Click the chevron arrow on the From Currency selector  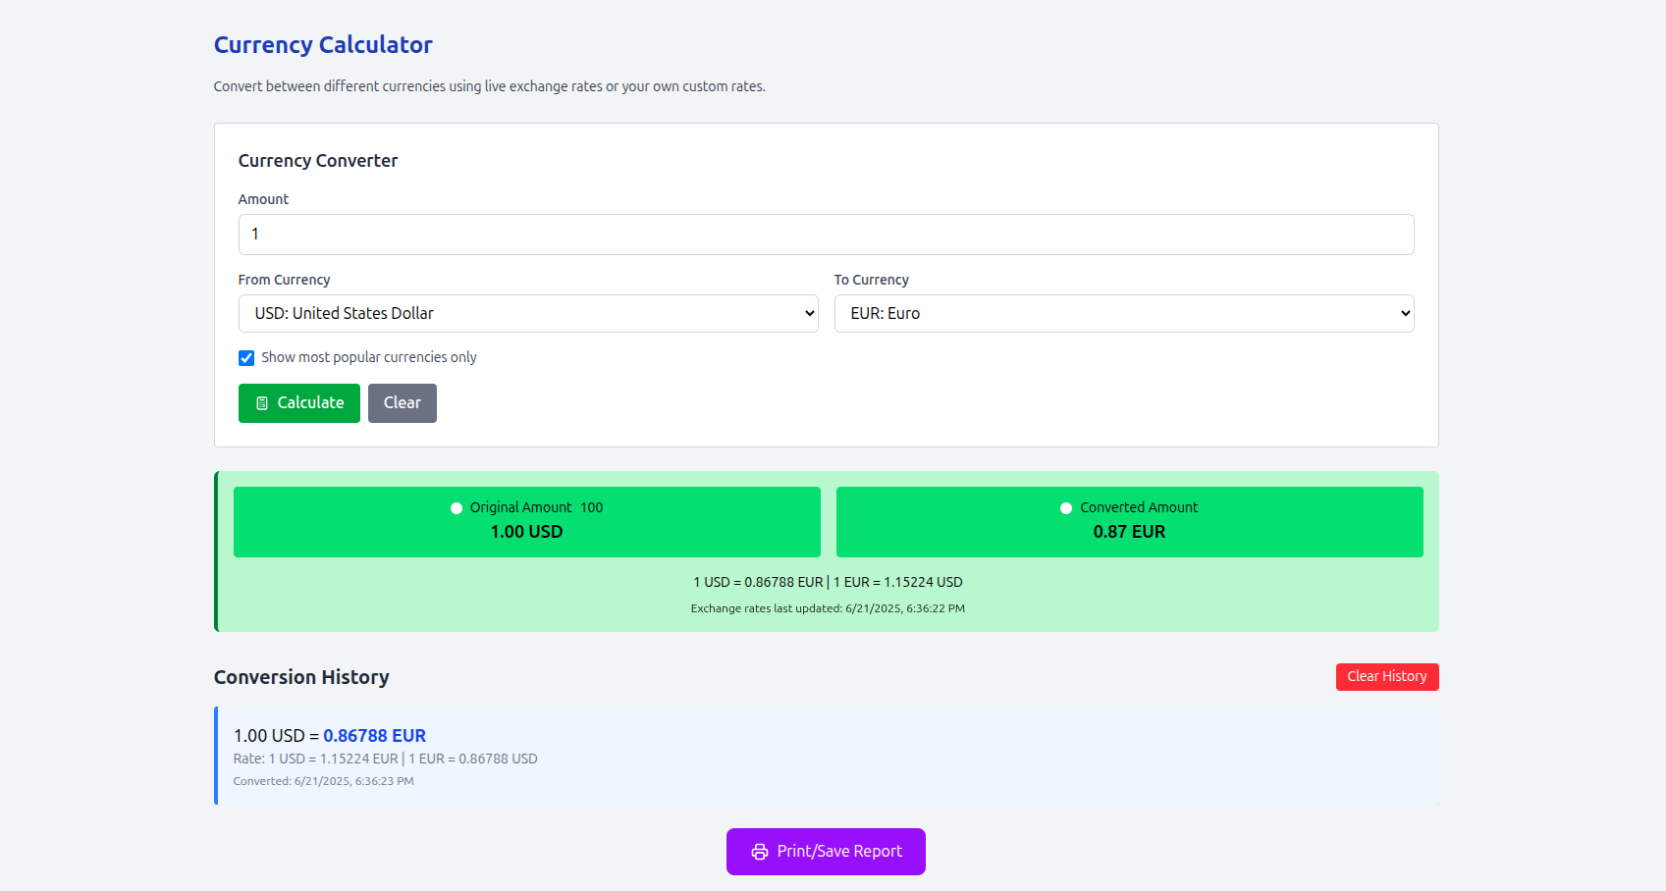(x=805, y=313)
